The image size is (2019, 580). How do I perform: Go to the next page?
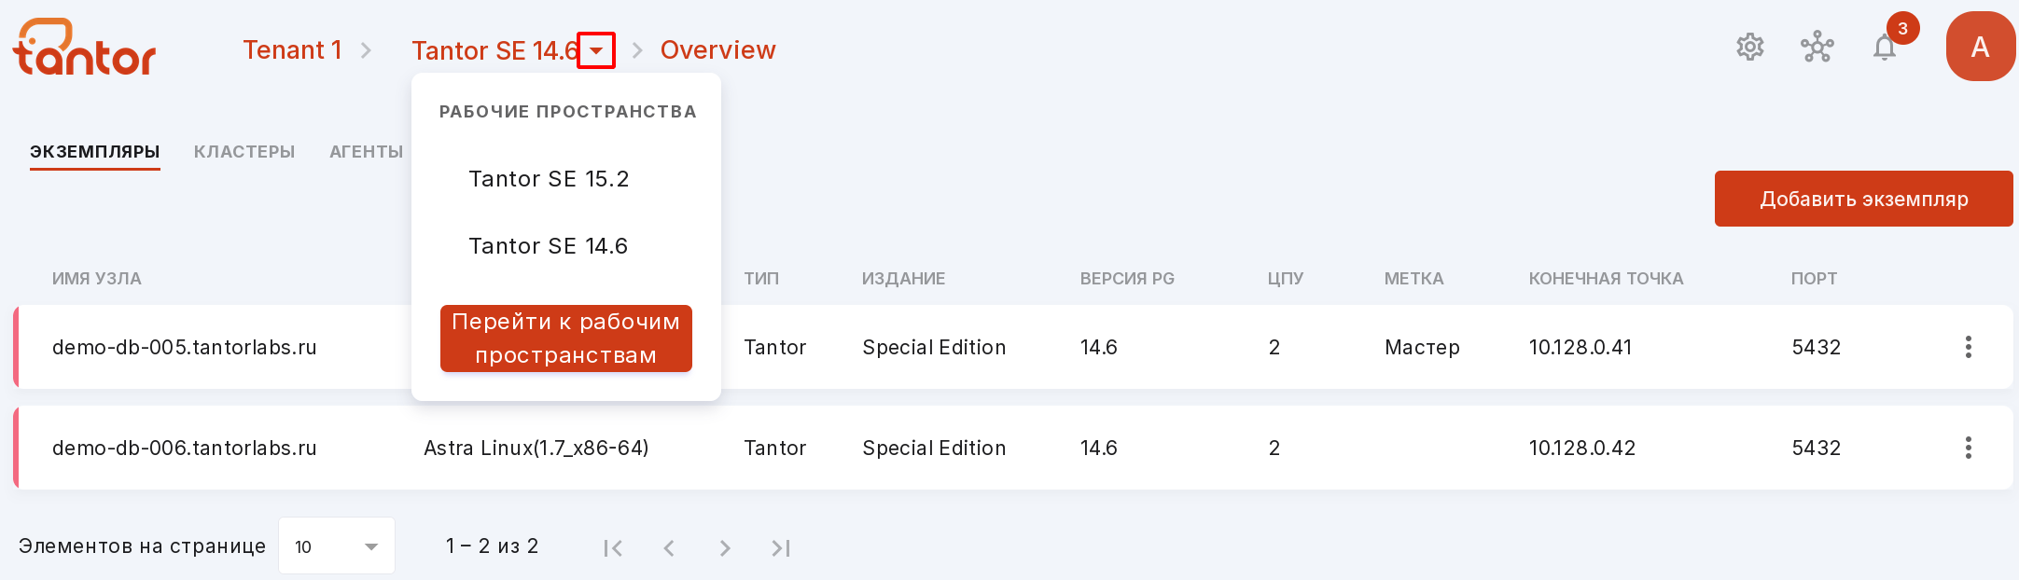tap(725, 548)
